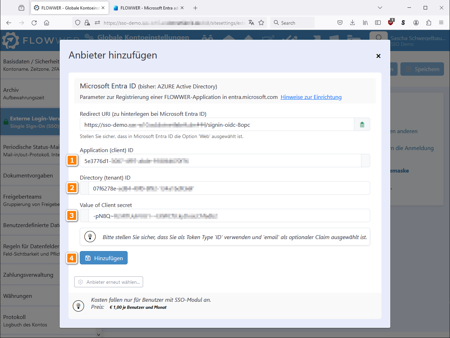Open the browser downloads panel
450x338 pixels.
pyautogui.click(x=352, y=23)
